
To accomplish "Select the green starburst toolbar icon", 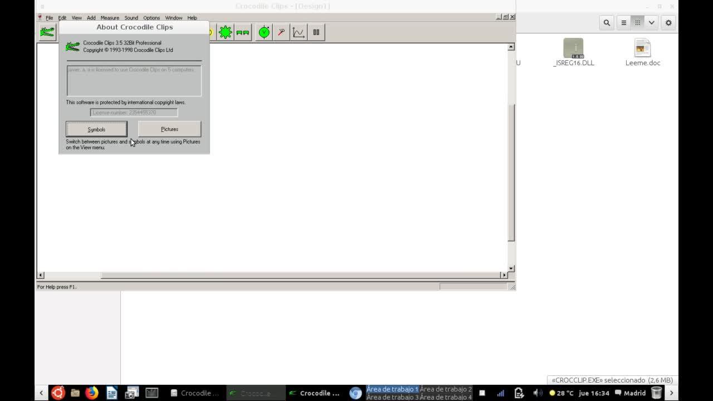I will pyautogui.click(x=226, y=32).
